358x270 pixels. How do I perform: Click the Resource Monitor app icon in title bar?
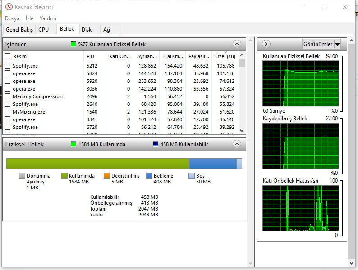tap(9, 7)
